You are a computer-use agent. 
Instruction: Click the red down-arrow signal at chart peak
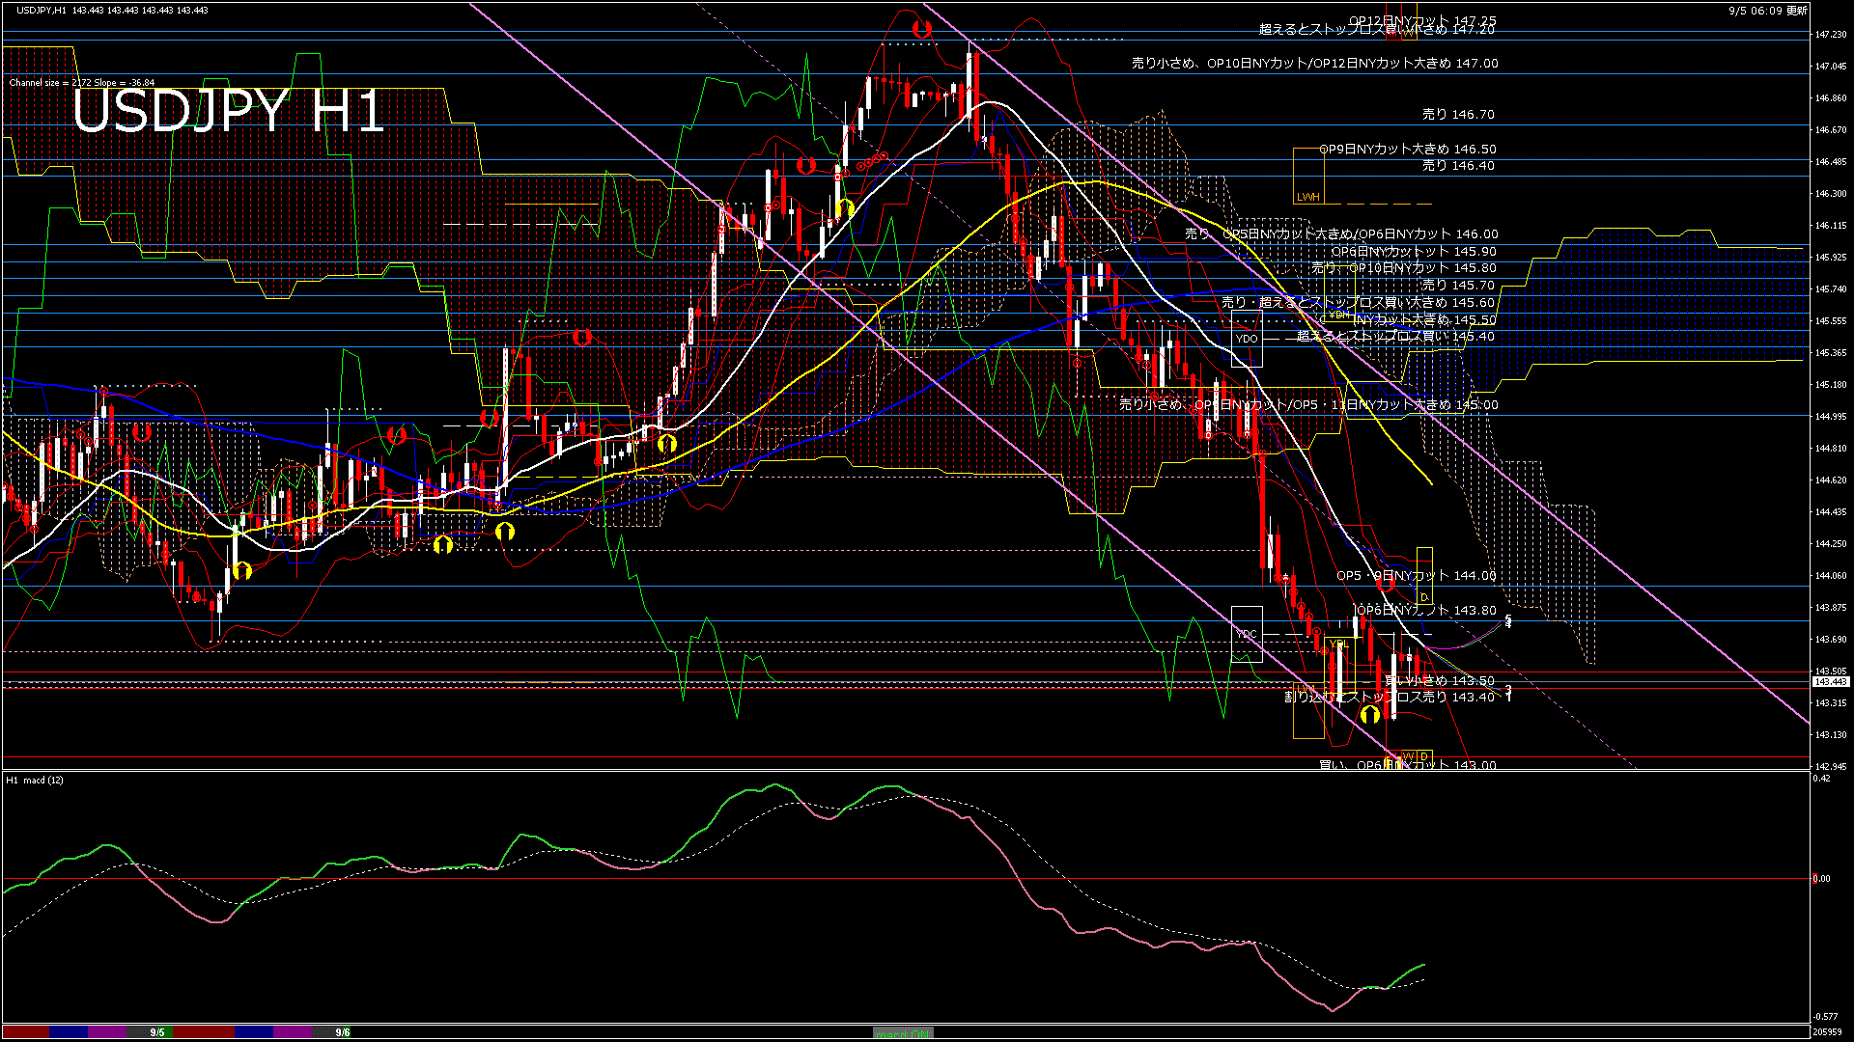(922, 30)
